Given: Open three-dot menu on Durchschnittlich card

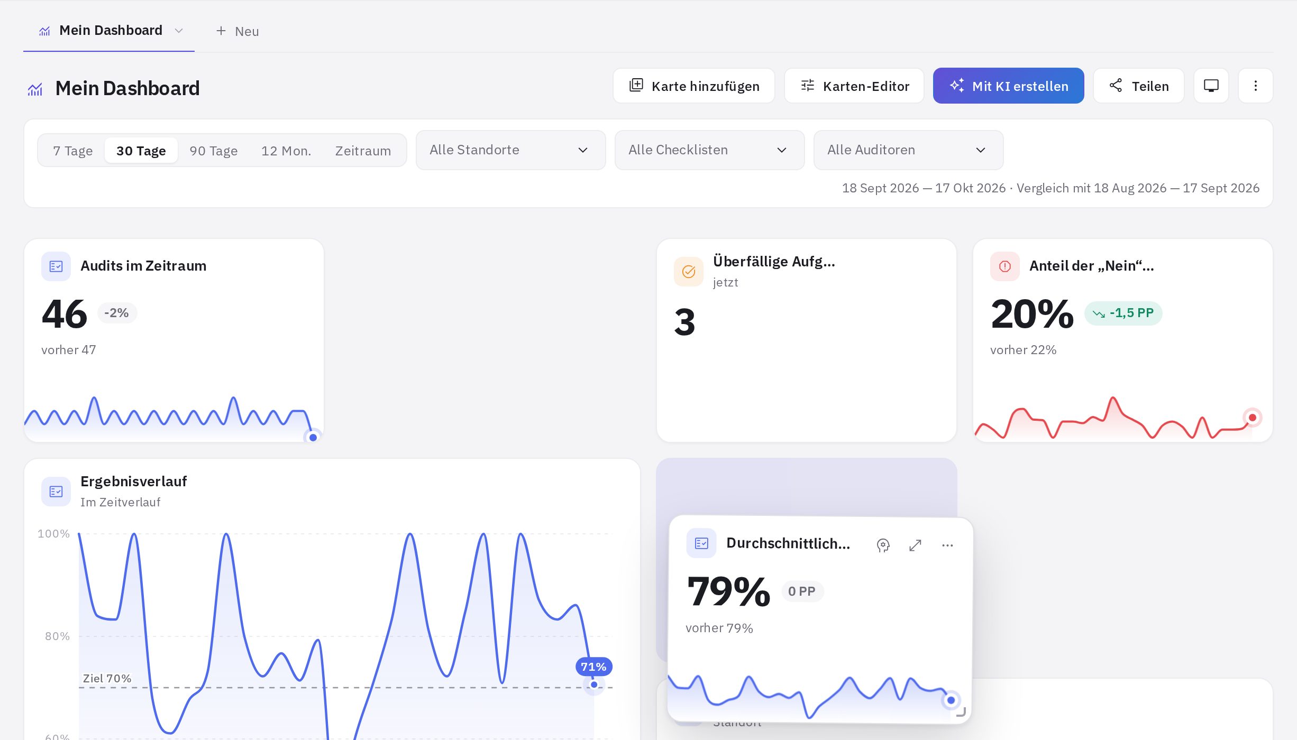Looking at the screenshot, I should [x=947, y=545].
